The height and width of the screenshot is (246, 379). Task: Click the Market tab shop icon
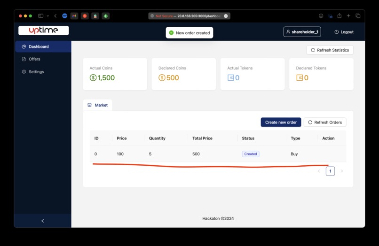click(x=89, y=105)
